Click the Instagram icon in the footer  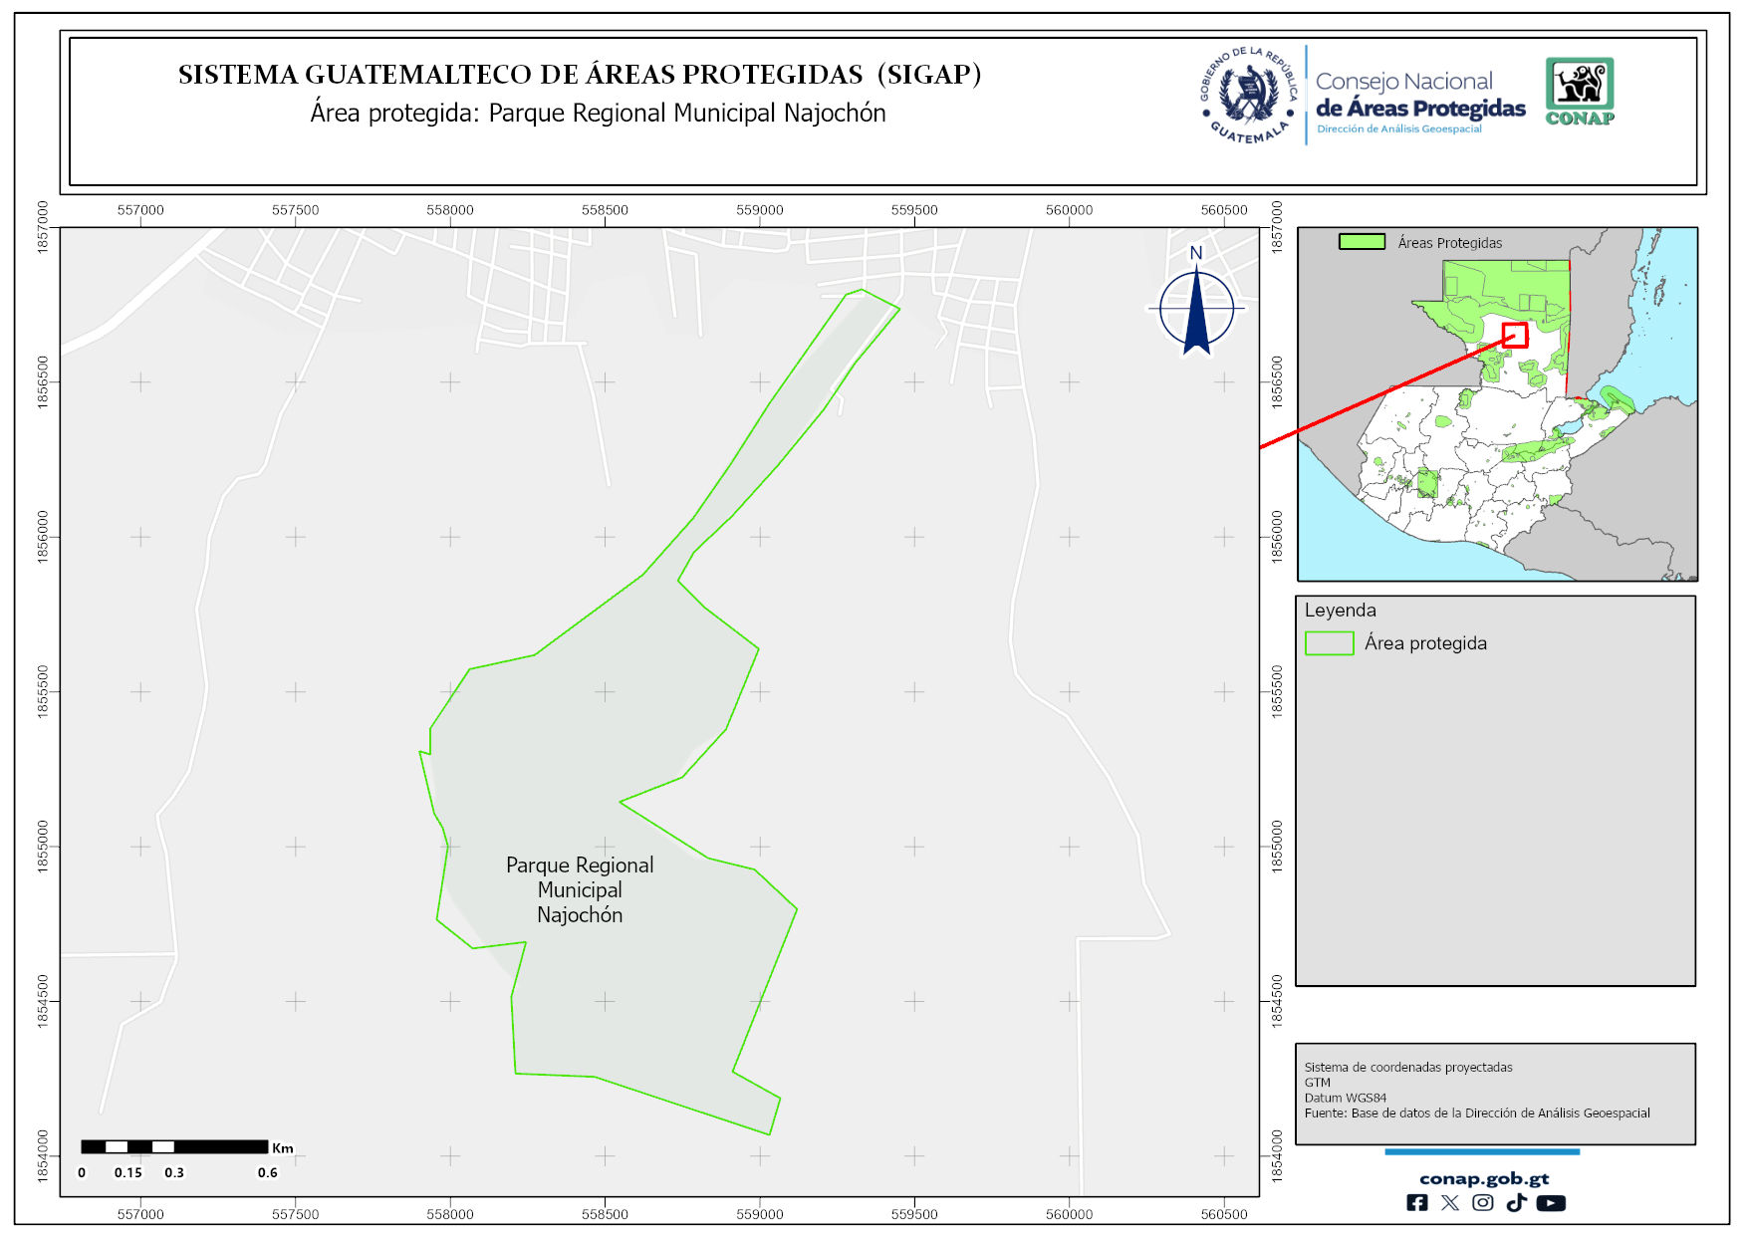(x=1482, y=1202)
